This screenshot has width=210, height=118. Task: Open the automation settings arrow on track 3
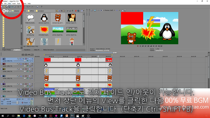27,69
